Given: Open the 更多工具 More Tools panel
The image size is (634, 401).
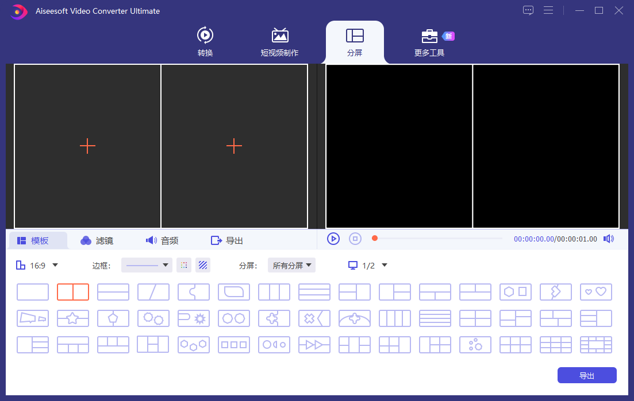Looking at the screenshot, I should pyautogui.click(x=429, y=42).
